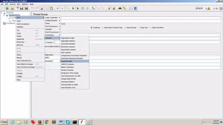Expand the Logic Controller submenu
This screenshot has height=125, width=223.
point(52,17)
